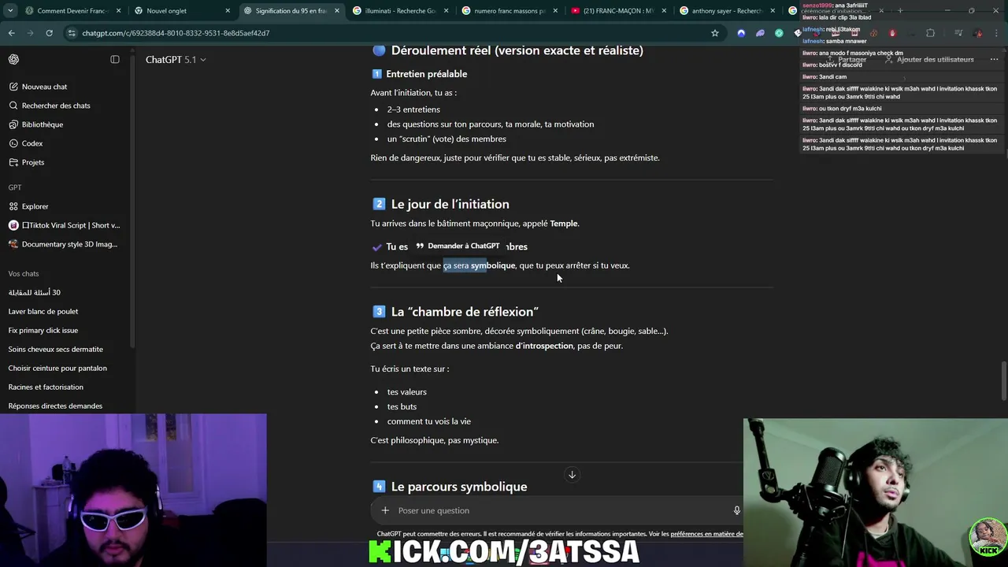Screen dimensions: 1008x567
Task: Open the préférences en matière link
Action: coord(706,534)
